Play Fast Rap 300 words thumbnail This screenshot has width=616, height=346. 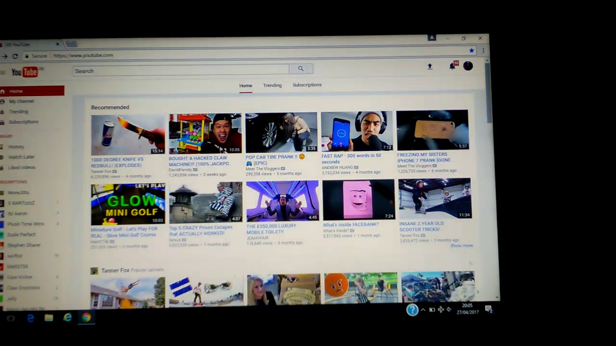click(x=357, y=131)
